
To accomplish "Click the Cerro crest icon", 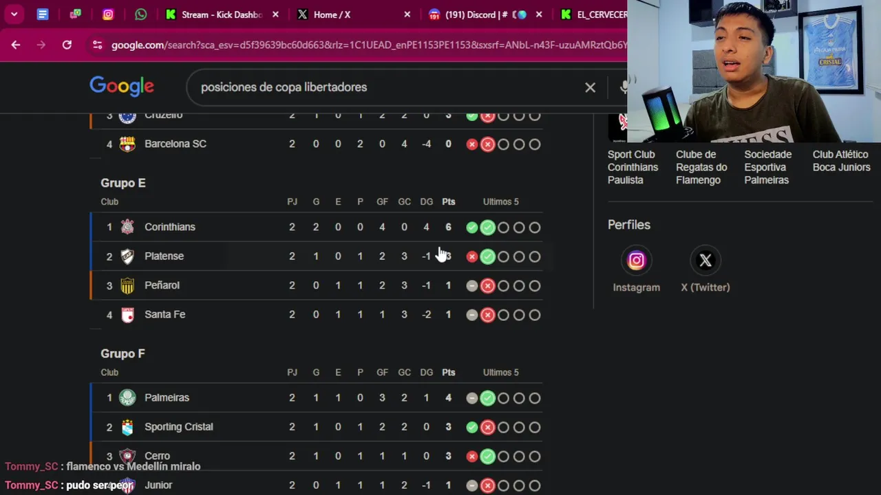I will point(127,456).
